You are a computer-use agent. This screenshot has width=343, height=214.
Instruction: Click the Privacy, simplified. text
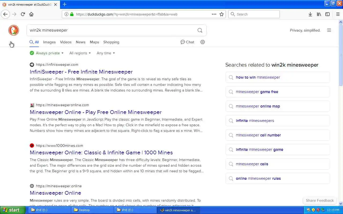point(305,30)
